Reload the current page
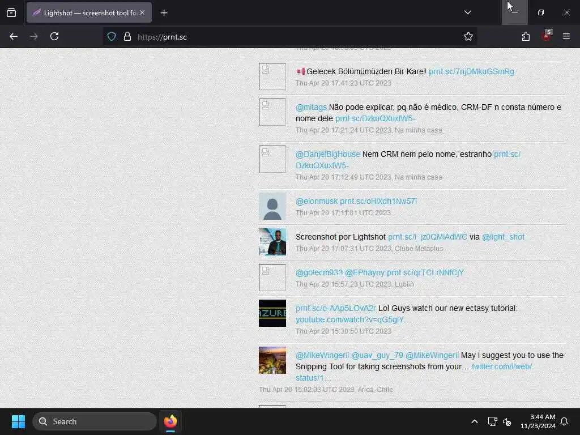The height and width of the screenshot is (435, 580). tap(54, 36)
